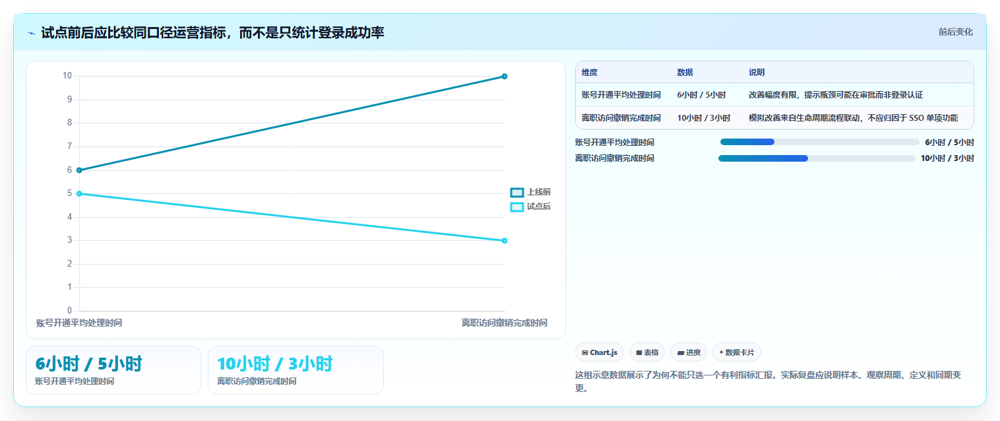The height and width of the screenshot is (421, 1000).
Task: Click table cell 10小时 / 3小时
Action: coord(704,117)
